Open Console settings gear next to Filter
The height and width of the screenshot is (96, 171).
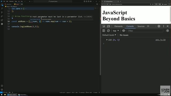pos(168,31)
